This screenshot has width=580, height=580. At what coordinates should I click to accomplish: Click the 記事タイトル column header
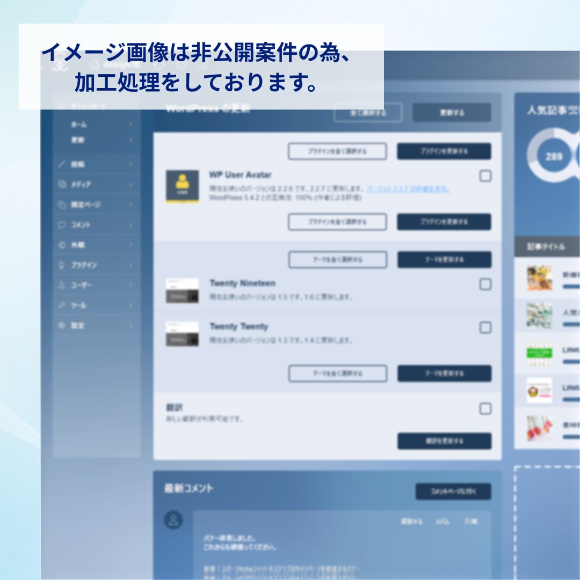pos(546,247)
